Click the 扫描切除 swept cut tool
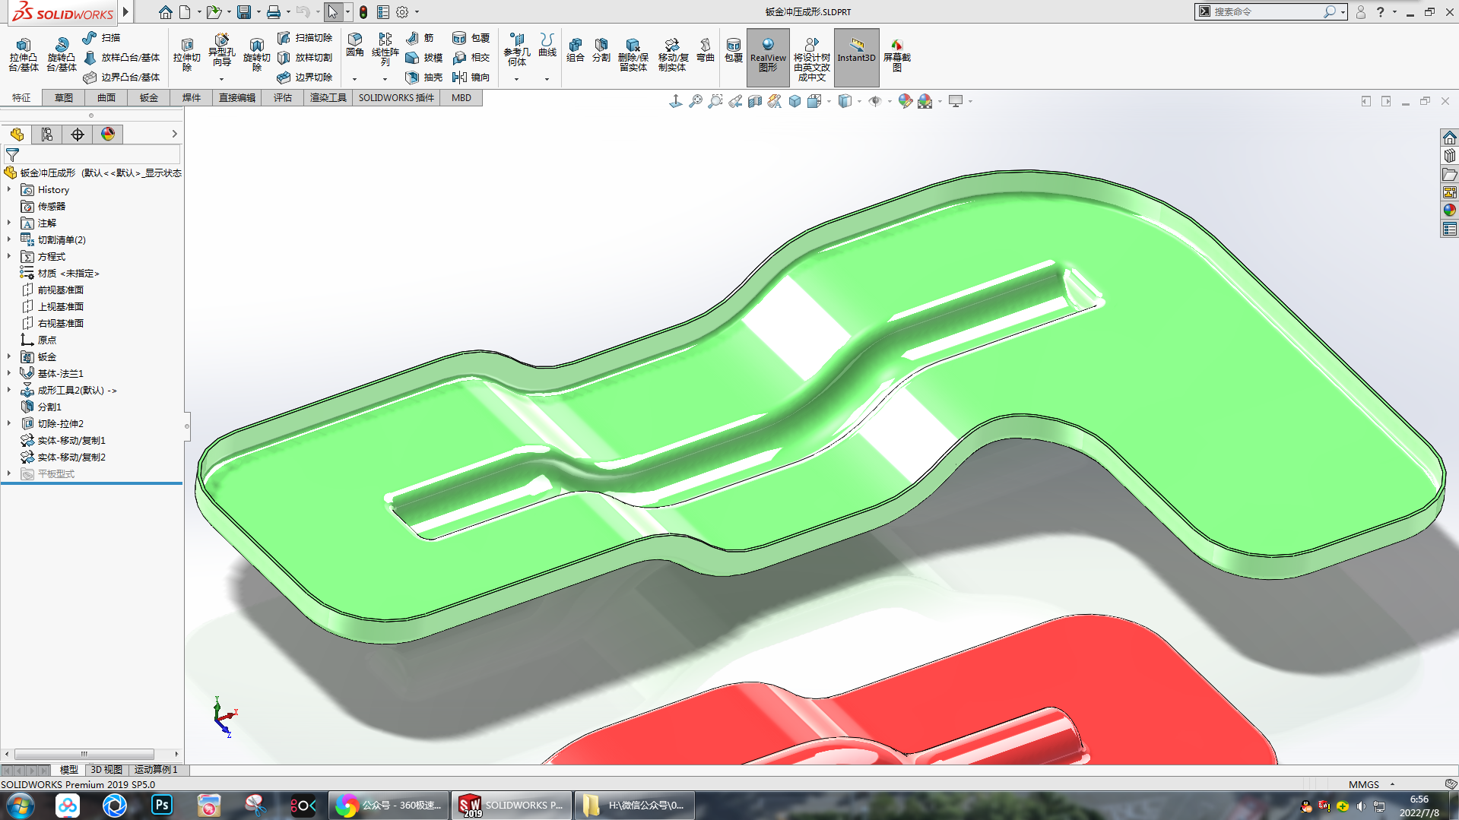The width and height of the screenshot is (1459, 820). 305,38
